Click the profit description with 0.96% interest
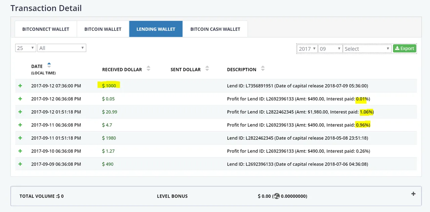 (x=299, y=125)
